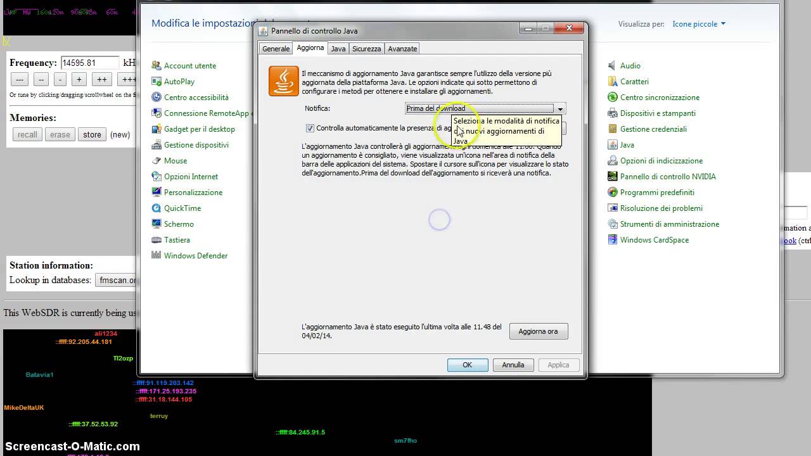Click the Dispositivi e stampanti icon
The width and height of the screenshot is (811, 456).
point(613,113)
